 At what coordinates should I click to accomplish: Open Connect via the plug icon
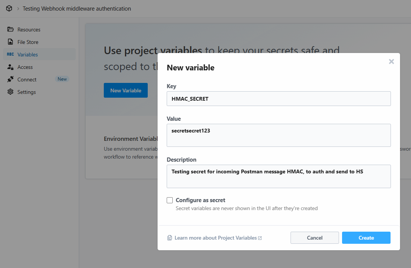[11, 79]
